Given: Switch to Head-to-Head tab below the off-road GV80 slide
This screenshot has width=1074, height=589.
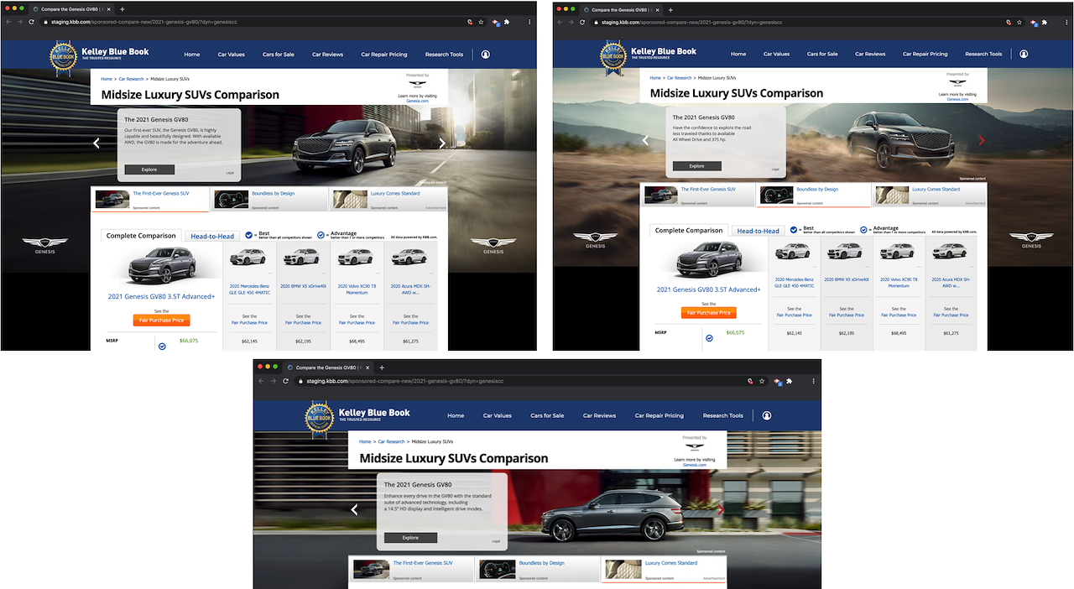Looking at the screenshot, I should pyautogui.click(x=759, y=231).
